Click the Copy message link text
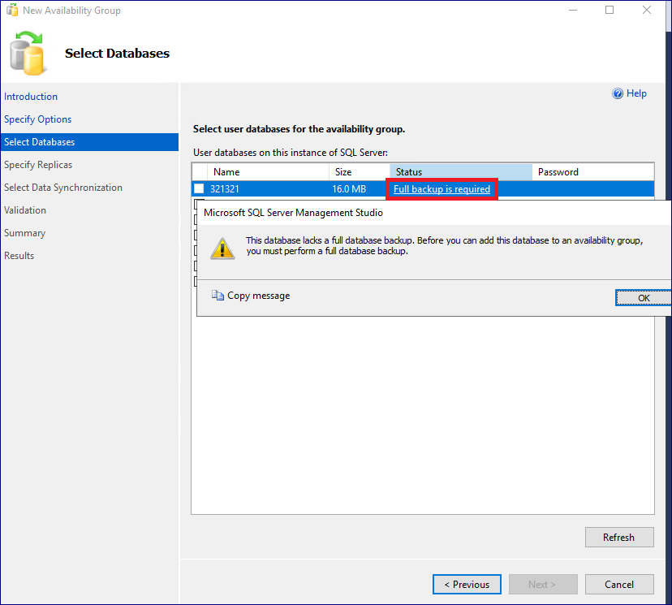672x605 pixels. (x=258, y=296)
